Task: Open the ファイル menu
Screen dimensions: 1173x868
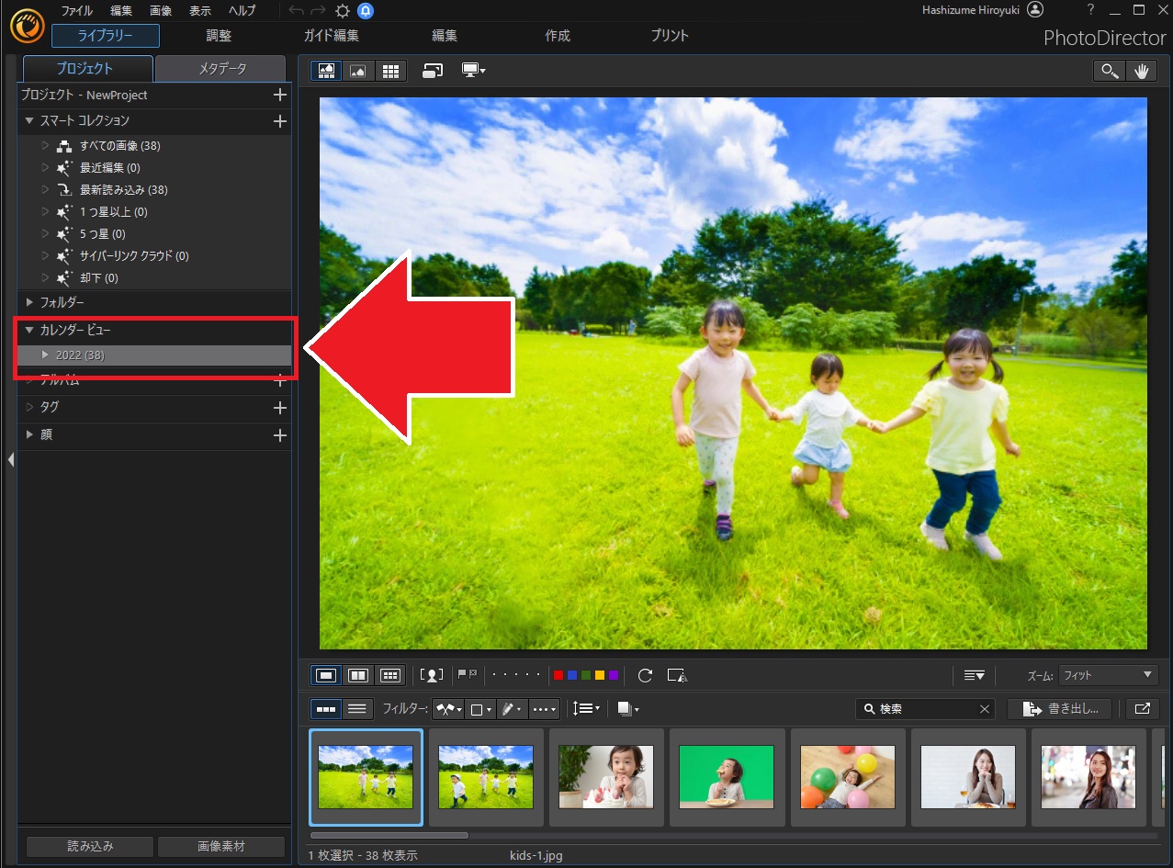Action: pyautogui.click(x=76, y=11)
